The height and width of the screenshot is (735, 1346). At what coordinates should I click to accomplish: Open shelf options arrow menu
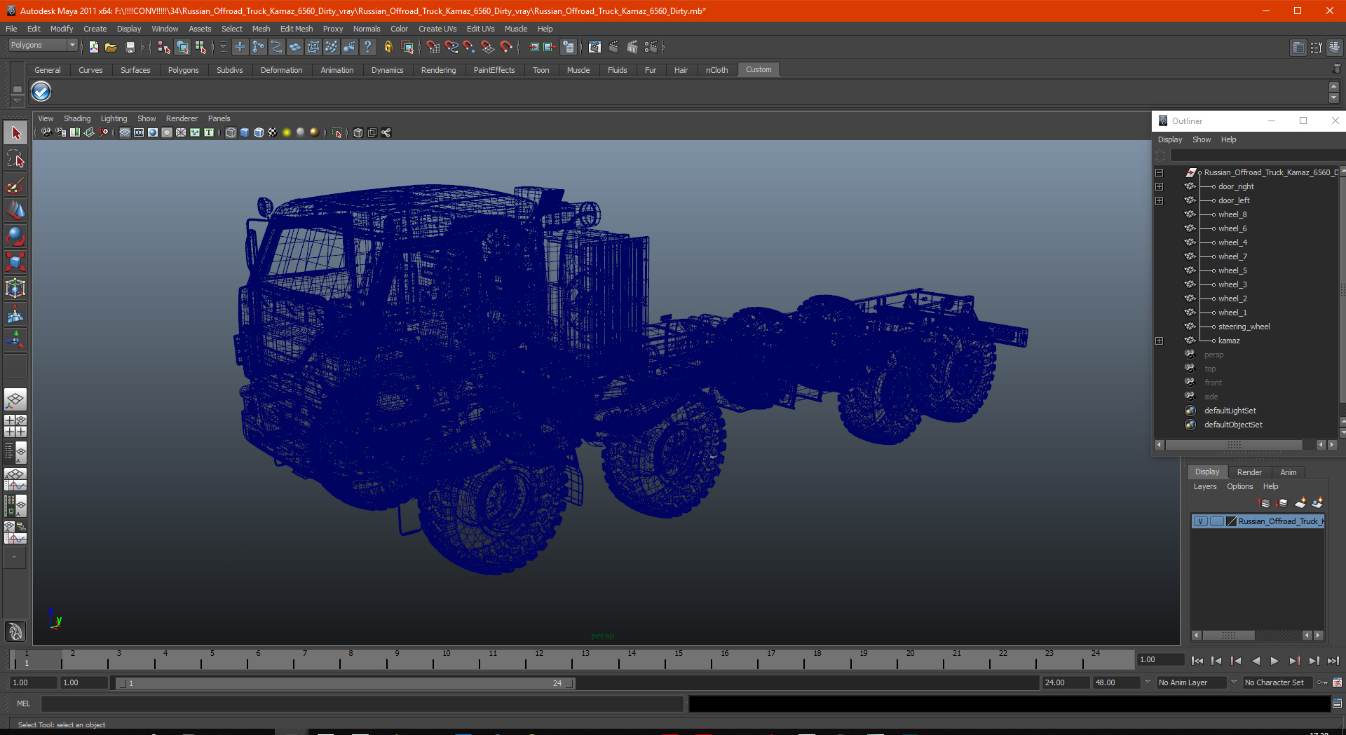pyautogui.click(x=17, y=100)
